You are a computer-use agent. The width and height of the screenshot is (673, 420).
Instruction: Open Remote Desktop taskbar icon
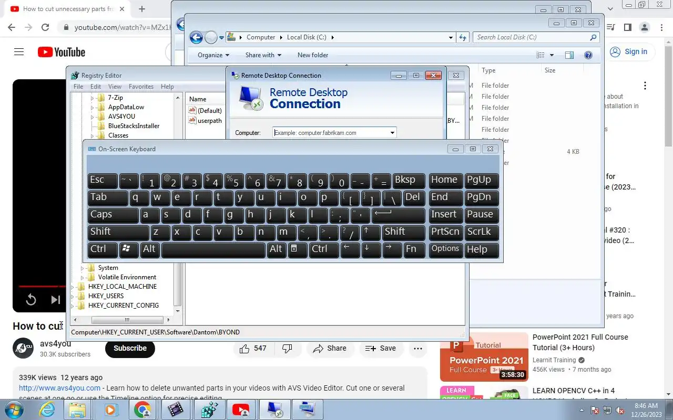tap(274, 409)
